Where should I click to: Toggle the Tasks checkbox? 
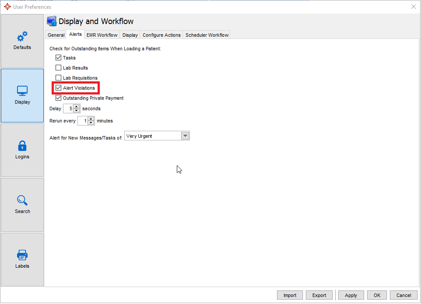[59, 58]
